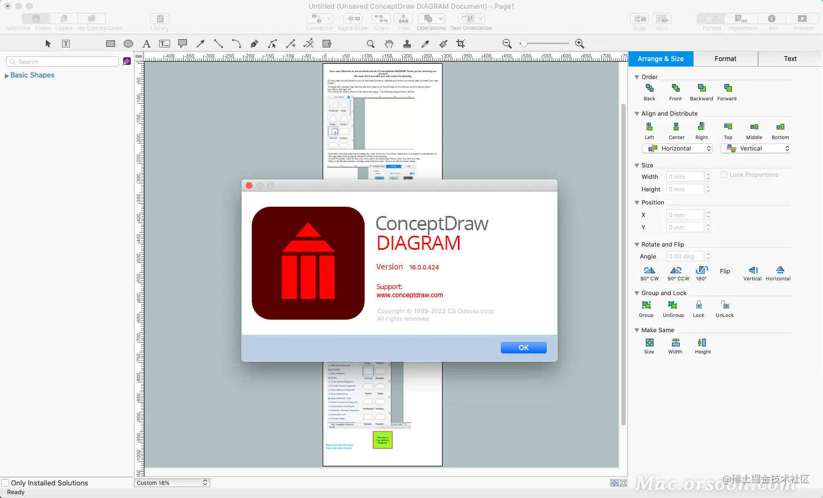
Task: Open the Arrange & Size tab
Action: 661,59
